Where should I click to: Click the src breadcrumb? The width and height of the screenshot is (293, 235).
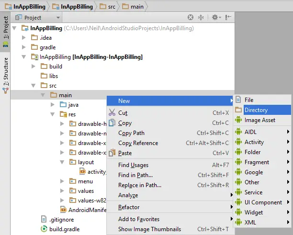pyautogui.click(x=107, y=7)
